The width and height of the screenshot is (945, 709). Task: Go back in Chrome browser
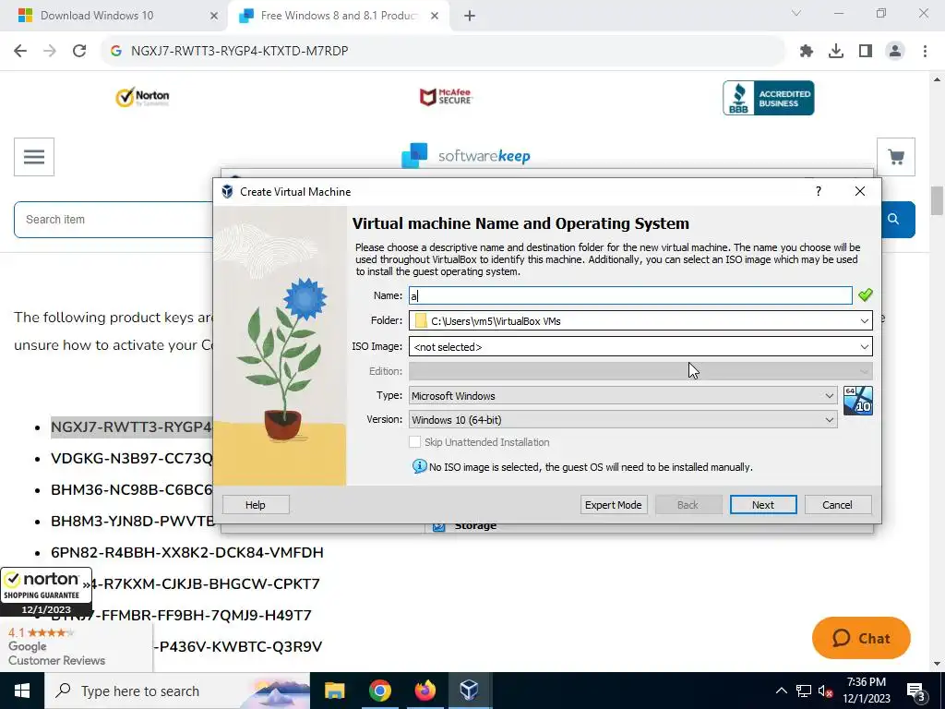coord(20,51)
